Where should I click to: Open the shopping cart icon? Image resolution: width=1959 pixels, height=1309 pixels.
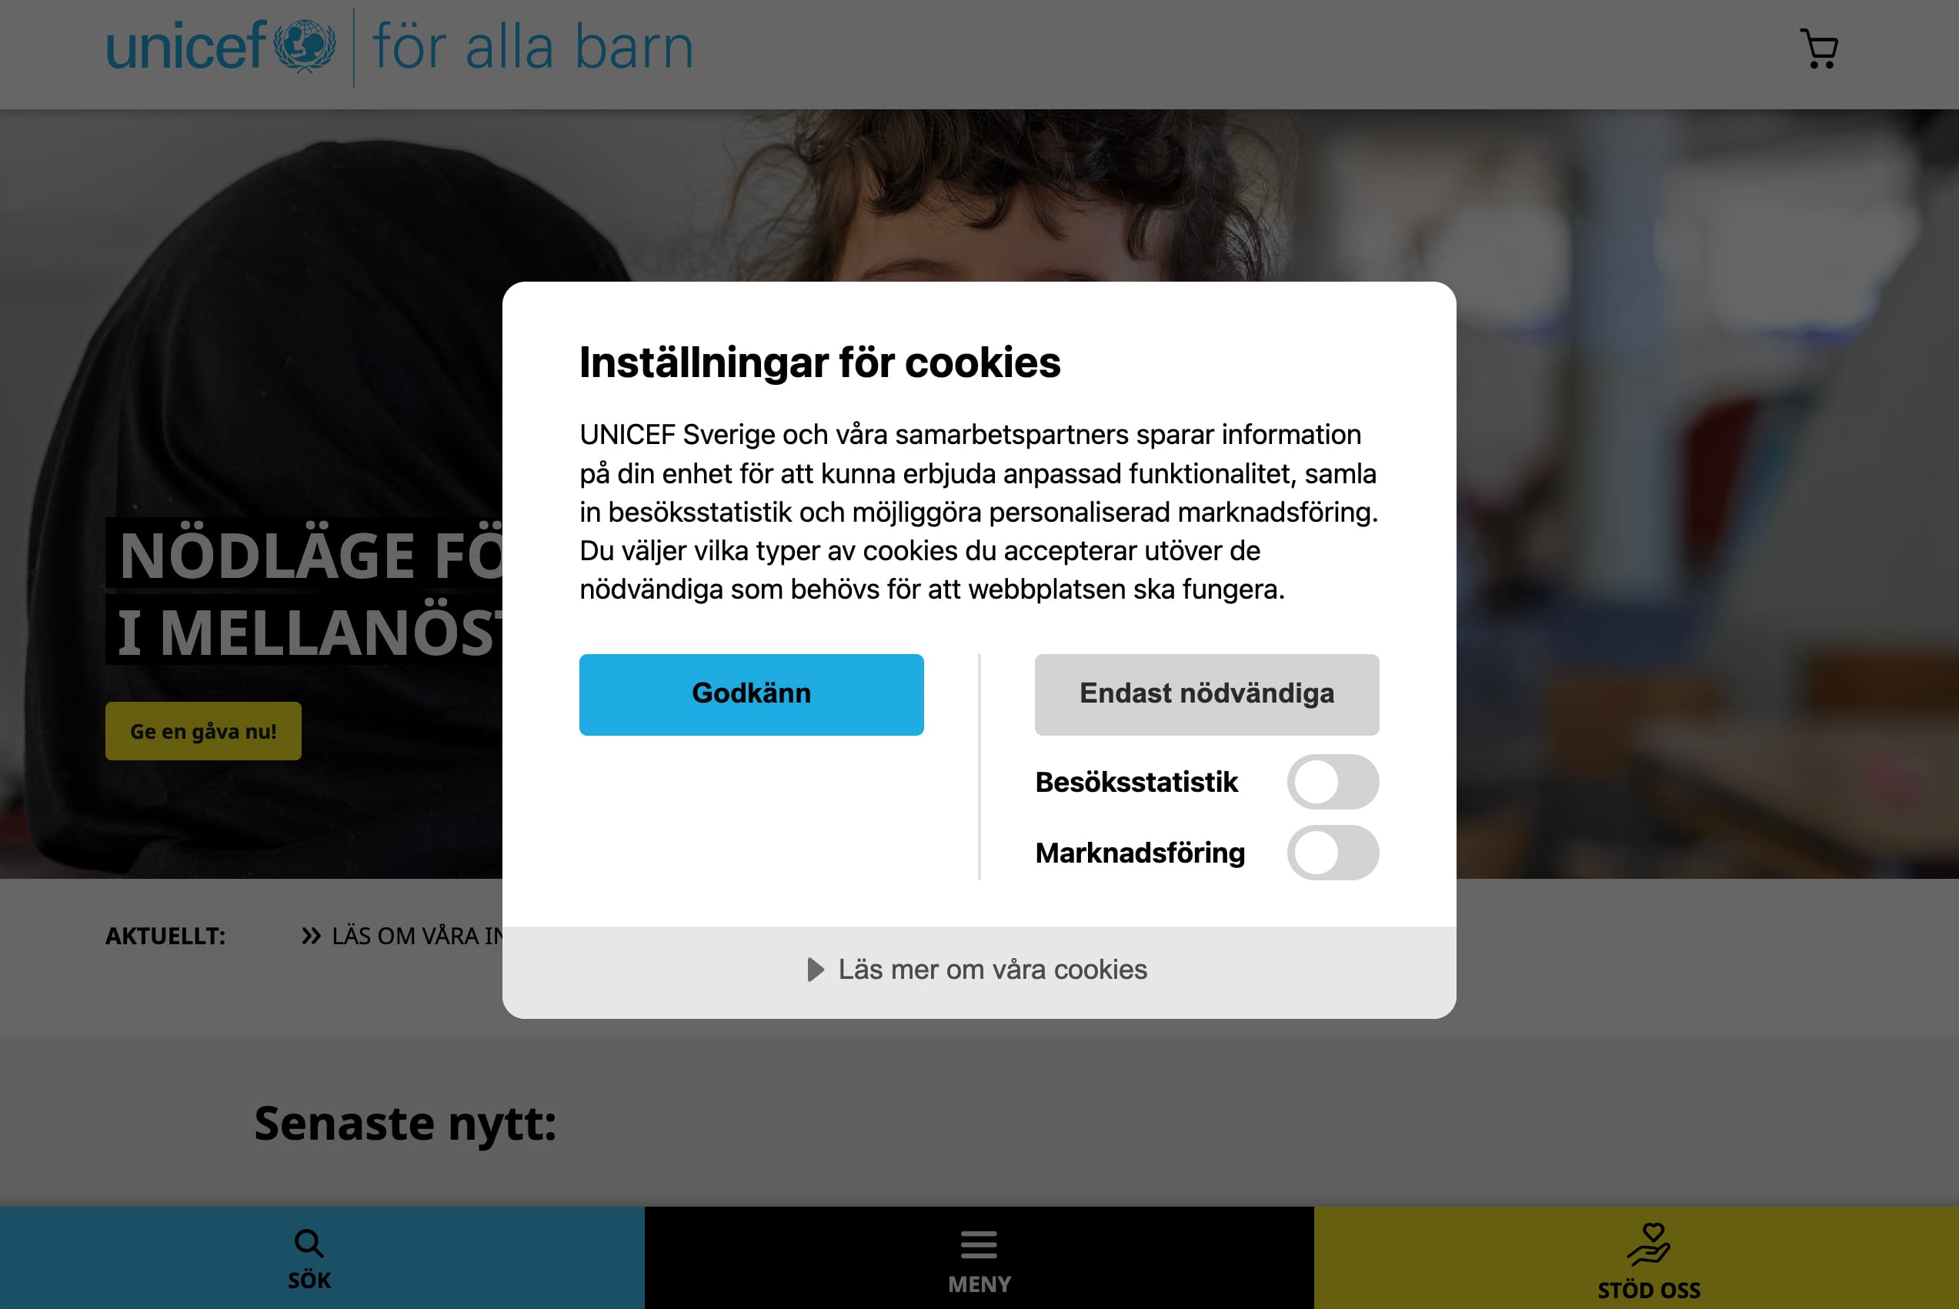coord(1819,48)
